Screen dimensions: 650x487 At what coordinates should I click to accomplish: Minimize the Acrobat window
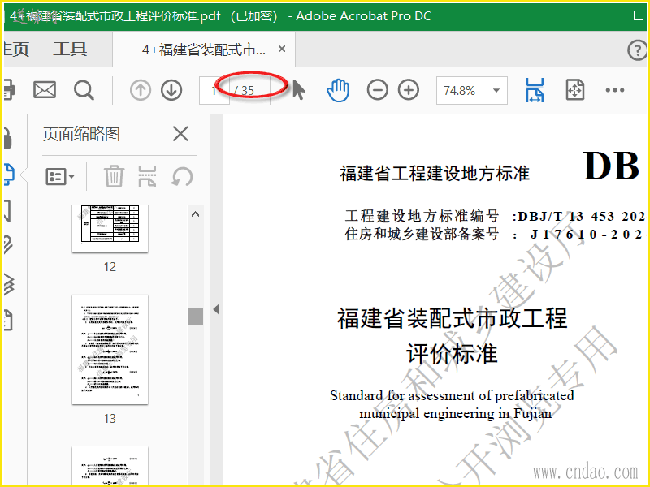tap(591, 15)
